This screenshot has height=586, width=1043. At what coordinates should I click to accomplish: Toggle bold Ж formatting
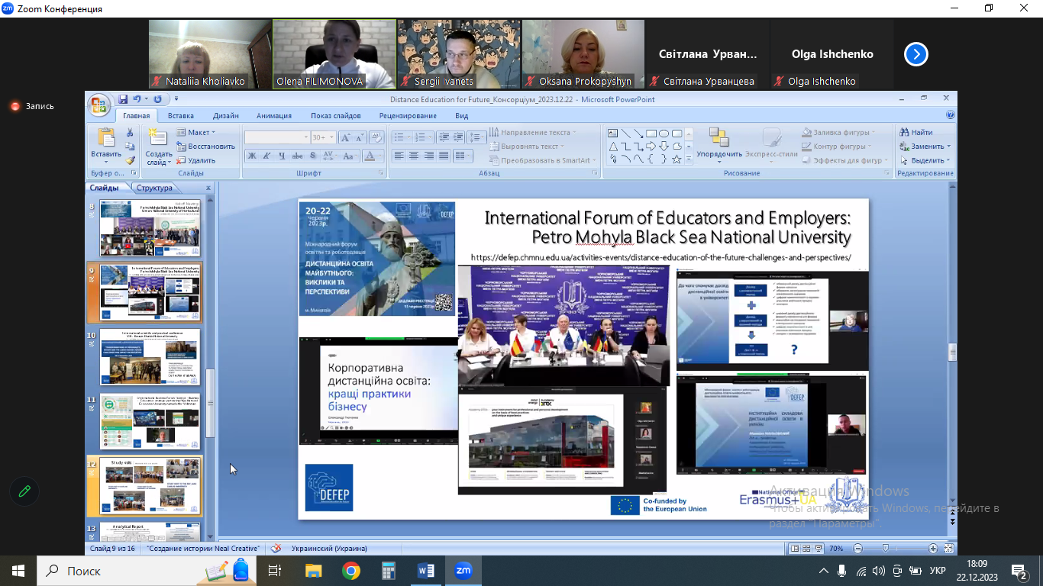[x=251, y=156]
